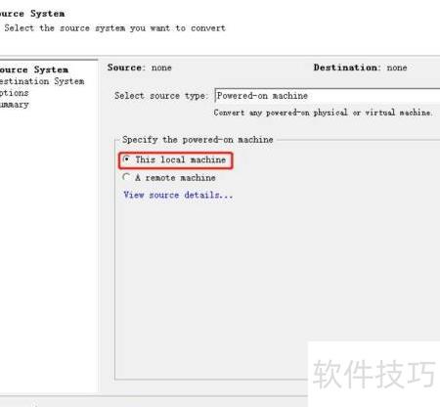
Task: Go to Options step in sidebar
Action: 15,93
